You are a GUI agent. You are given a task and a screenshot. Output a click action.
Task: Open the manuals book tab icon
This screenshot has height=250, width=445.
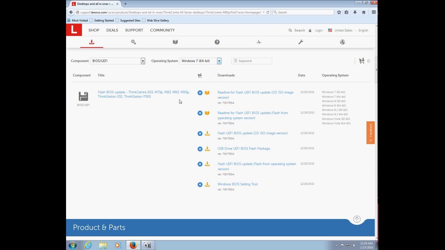[175, 42]
